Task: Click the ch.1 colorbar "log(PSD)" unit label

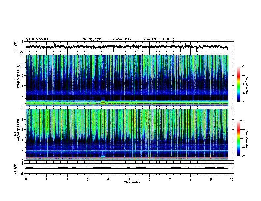Action: click(246, 86)
